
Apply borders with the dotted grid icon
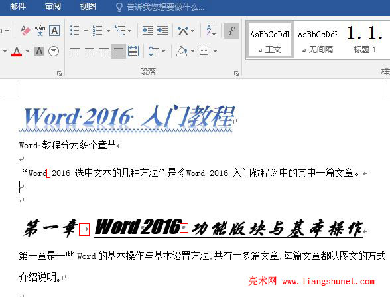click(x=204, y=51)
